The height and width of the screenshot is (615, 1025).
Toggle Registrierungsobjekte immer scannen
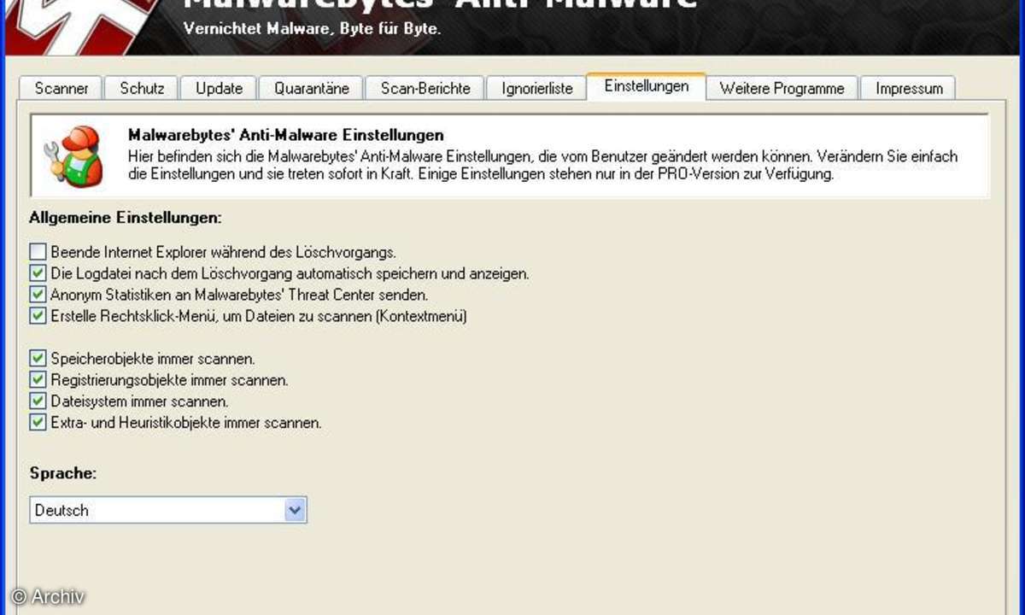[x=38, y=379]
